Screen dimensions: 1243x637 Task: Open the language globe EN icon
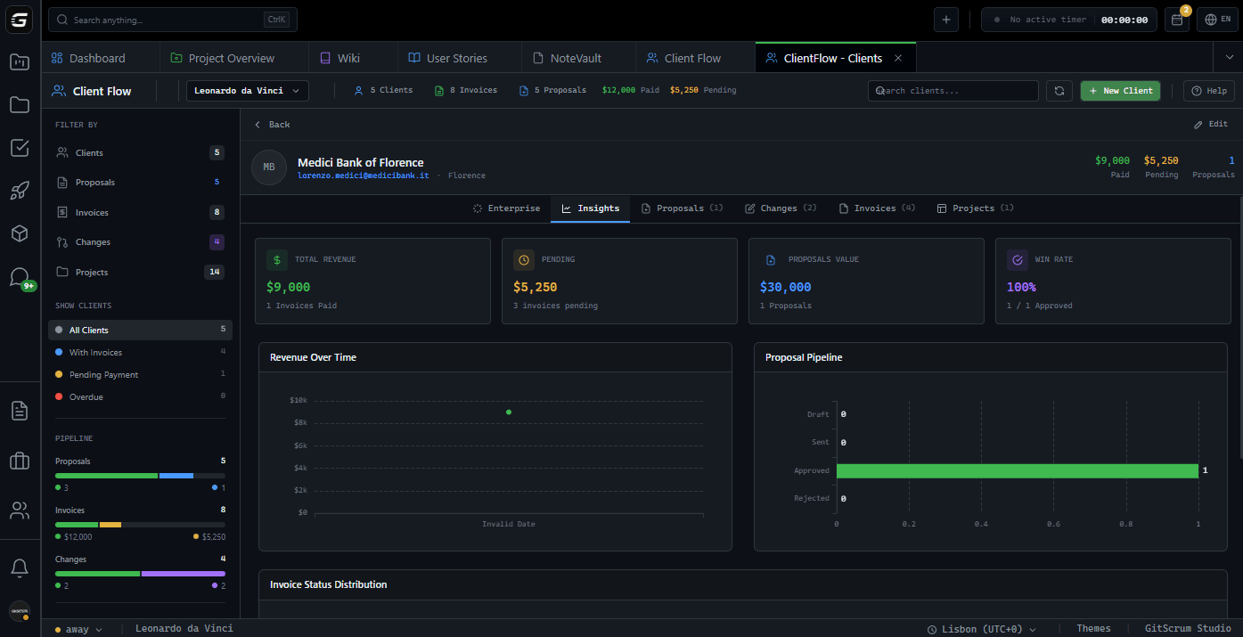(1217, 19)
